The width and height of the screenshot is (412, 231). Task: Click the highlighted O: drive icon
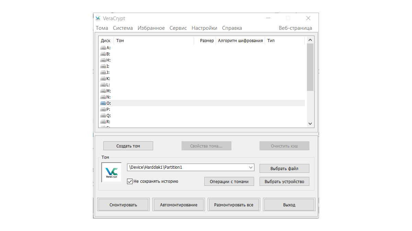(x=103, y=103)
